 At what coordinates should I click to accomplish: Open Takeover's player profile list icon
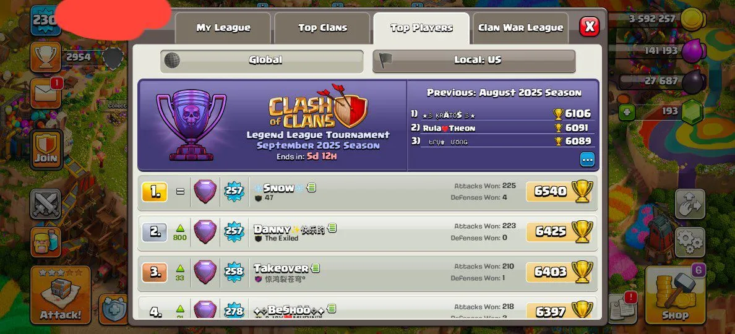(316, 268)
